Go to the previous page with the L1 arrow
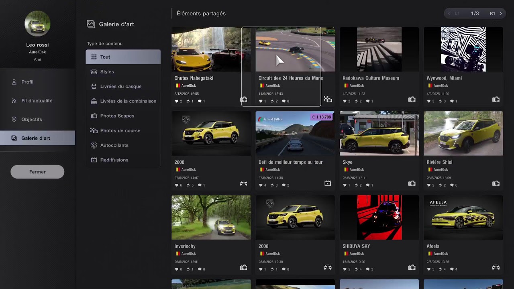The width and height of the screenshot is (514, 289). pos(449,13)
